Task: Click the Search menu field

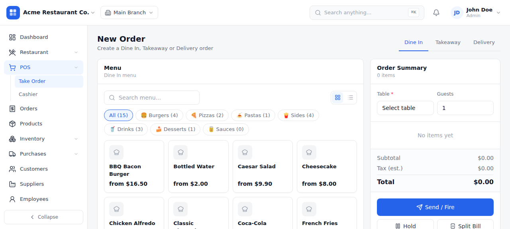Action: [152, 98]
